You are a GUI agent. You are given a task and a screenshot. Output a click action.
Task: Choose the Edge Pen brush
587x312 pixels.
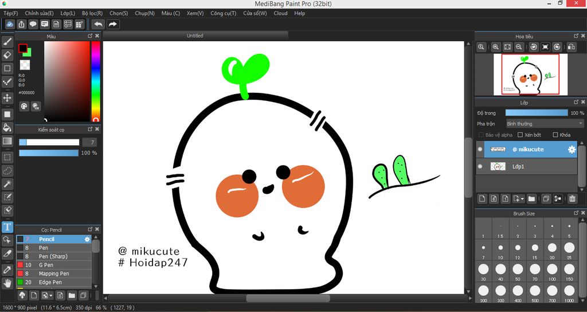[50, 282]
